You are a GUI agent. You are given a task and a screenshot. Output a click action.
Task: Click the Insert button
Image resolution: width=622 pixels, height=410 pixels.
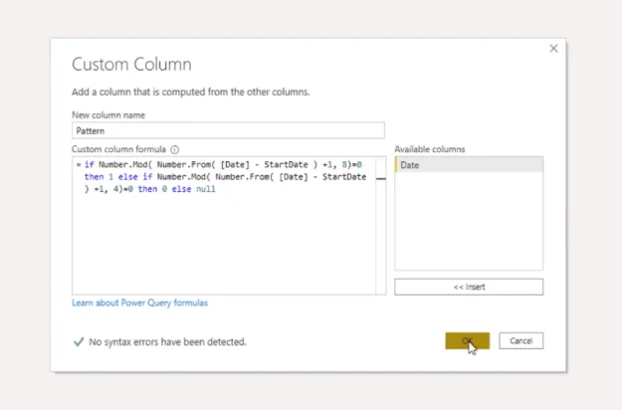tap(469, 287)
